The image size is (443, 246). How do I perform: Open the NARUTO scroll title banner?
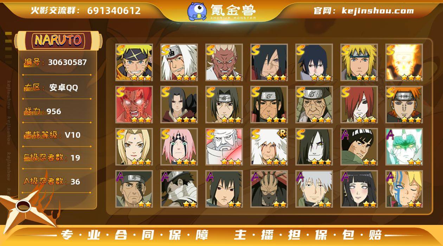click(x=58, y=40)
